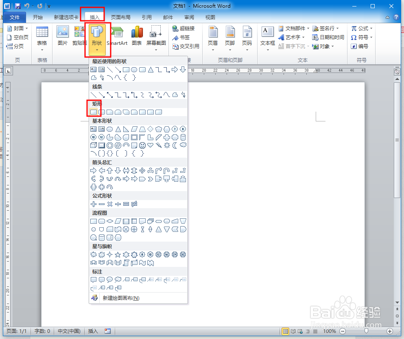Screen dimensions: 404x339
Task: Click the 编号 number button
Action: tap(360, 46)
